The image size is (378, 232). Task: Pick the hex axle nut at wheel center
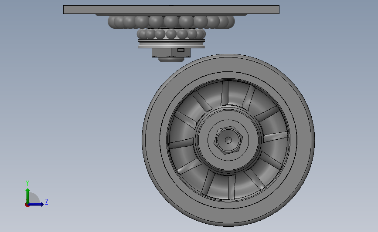(x=228, y=140)
